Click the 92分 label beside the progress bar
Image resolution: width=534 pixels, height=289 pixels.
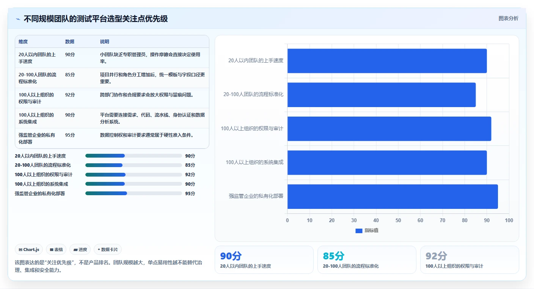[x=190, y=175]
